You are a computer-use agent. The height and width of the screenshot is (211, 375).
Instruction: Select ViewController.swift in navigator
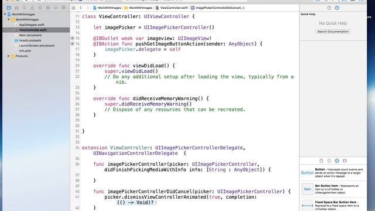pos(33,30)
